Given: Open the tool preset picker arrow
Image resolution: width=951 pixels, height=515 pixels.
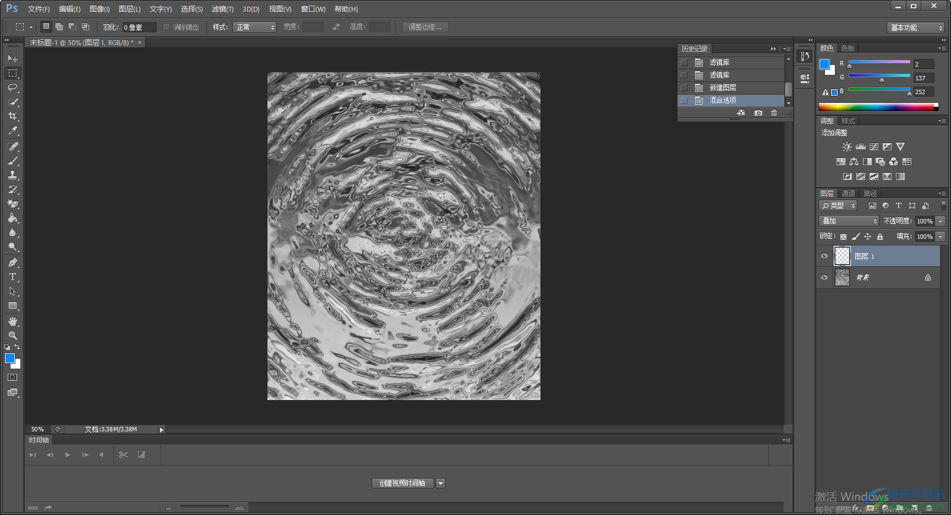Looking at the screenshot, I should [x=31, y=27].
